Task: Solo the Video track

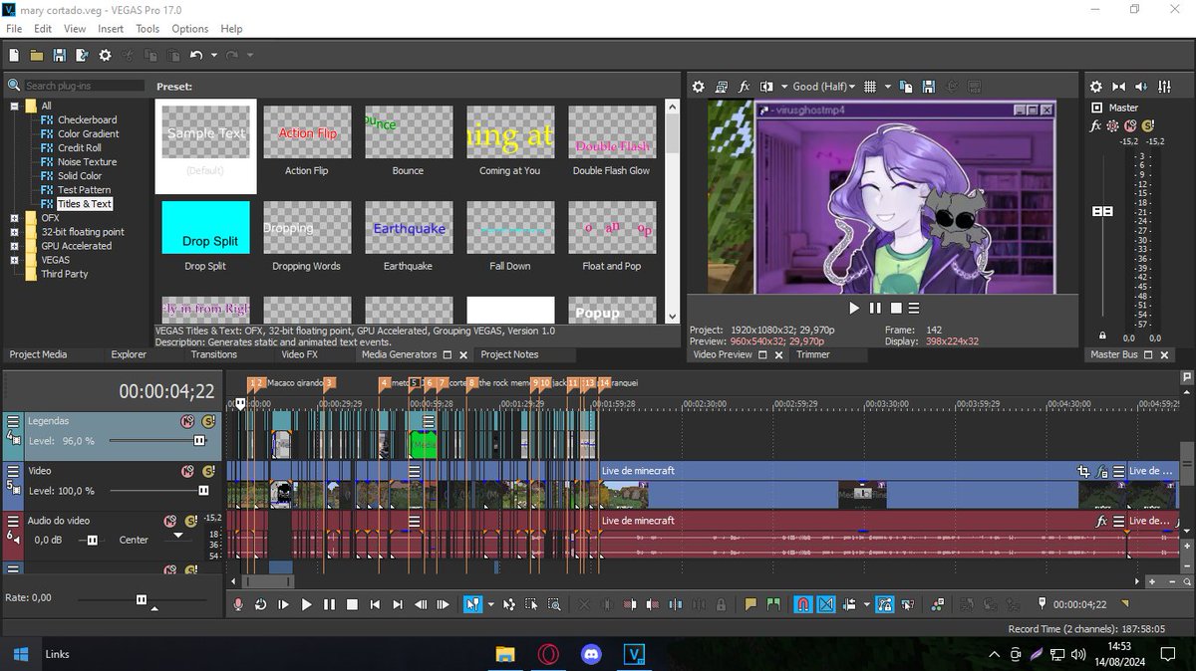Action: pyautogui.click(x=208, y=471)
